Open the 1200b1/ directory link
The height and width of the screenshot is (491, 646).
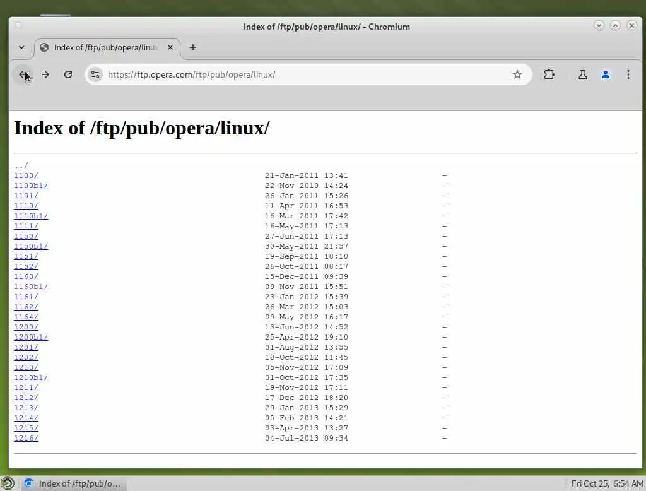tap(31, 337)
